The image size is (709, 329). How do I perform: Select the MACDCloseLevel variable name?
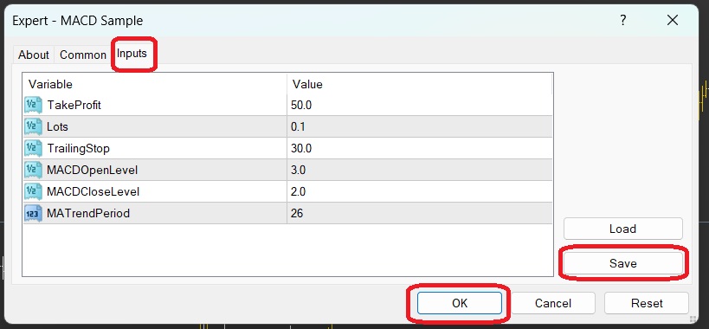click(x=93, y=192)
